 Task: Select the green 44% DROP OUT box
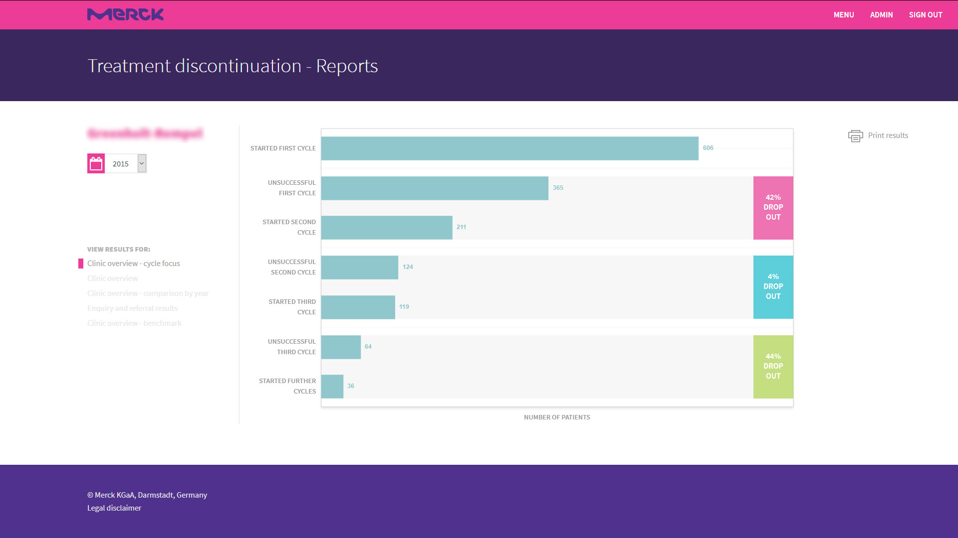(x=773, y=366)
